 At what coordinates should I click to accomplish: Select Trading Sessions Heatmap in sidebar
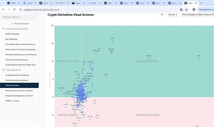pos(17,75)
